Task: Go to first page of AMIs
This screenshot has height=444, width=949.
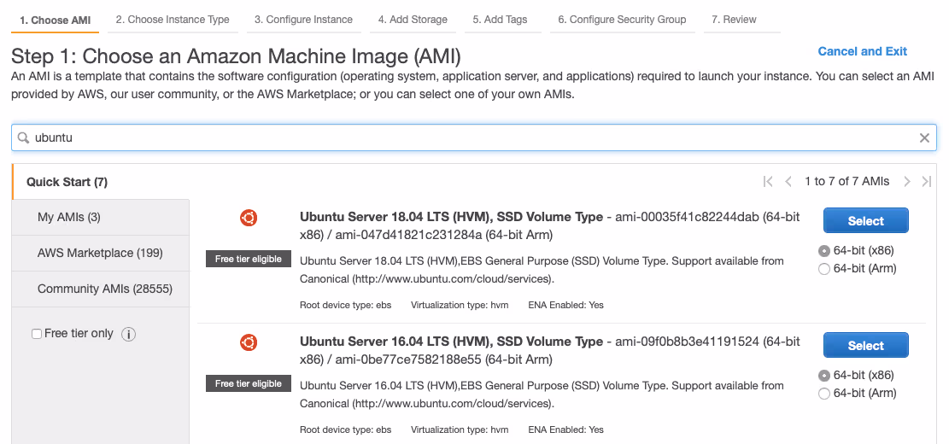Action: click(768, 182)
